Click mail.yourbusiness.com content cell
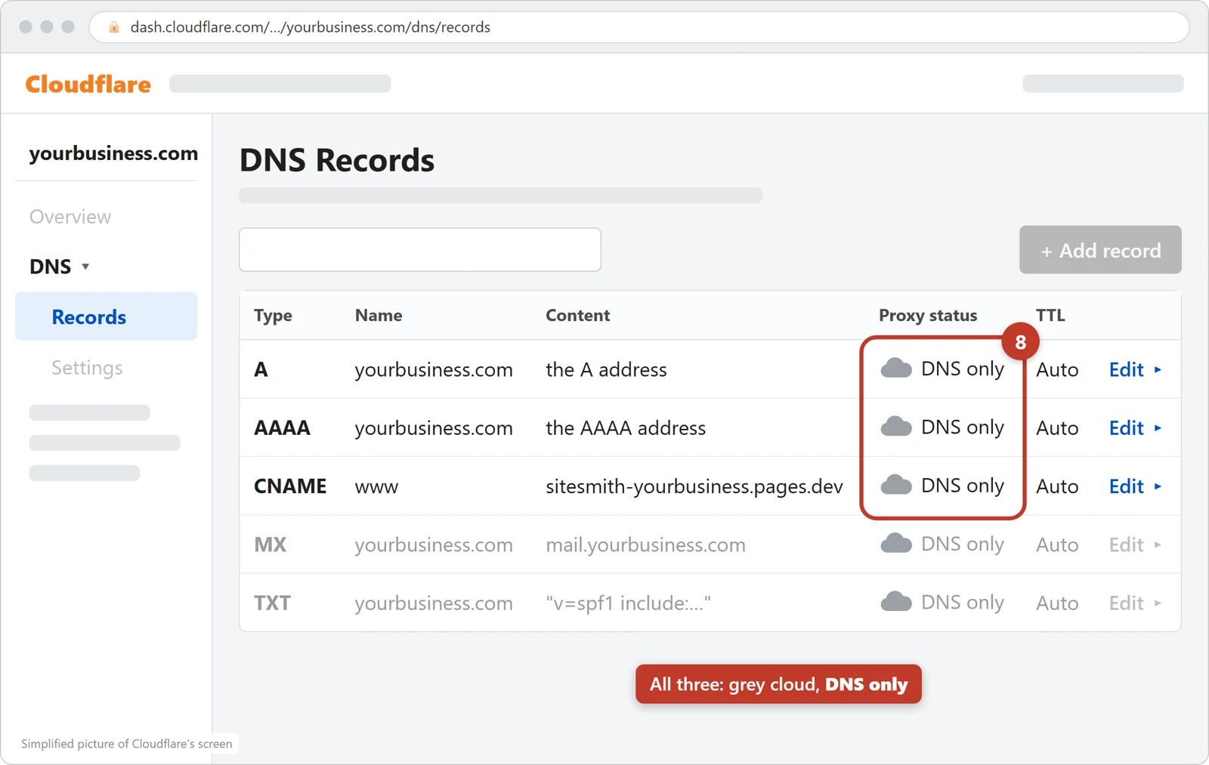 click(645, 544)
